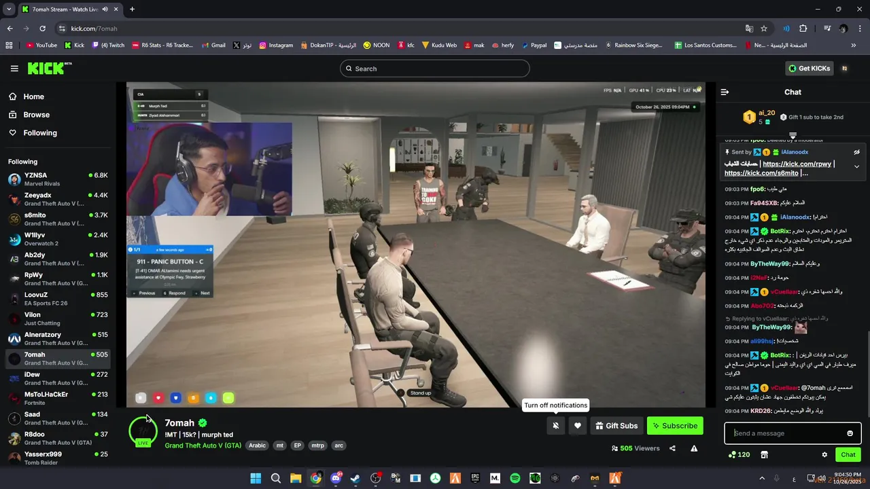Collapse the chat panel
The width and height of the screenshot is (870, 489).
tap(725, 92)
